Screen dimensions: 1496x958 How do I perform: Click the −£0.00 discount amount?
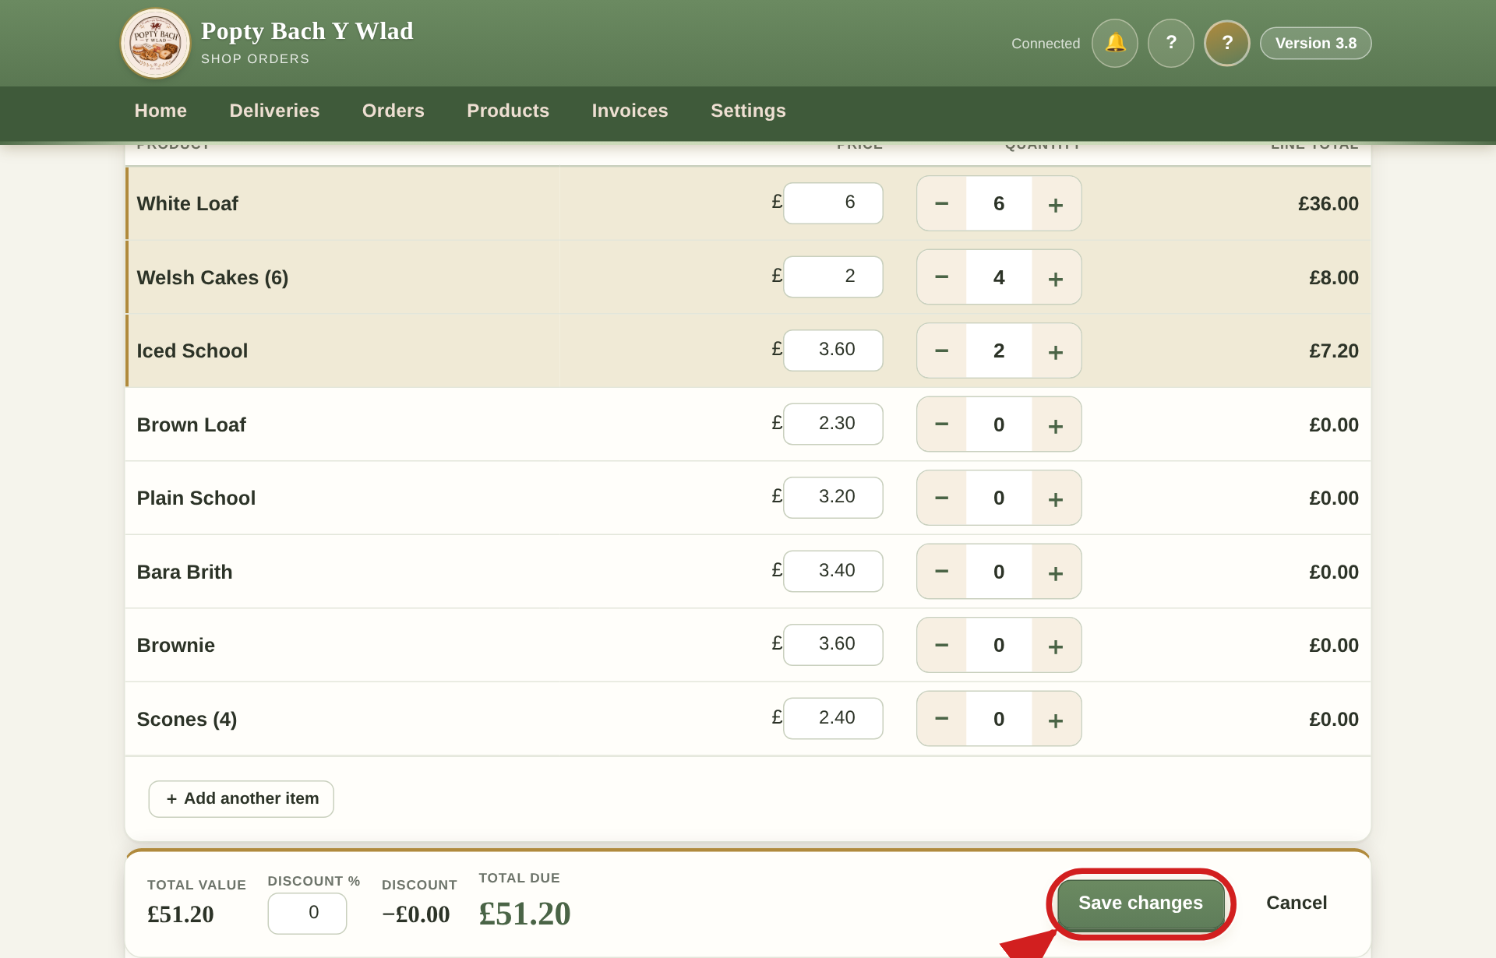416,914
